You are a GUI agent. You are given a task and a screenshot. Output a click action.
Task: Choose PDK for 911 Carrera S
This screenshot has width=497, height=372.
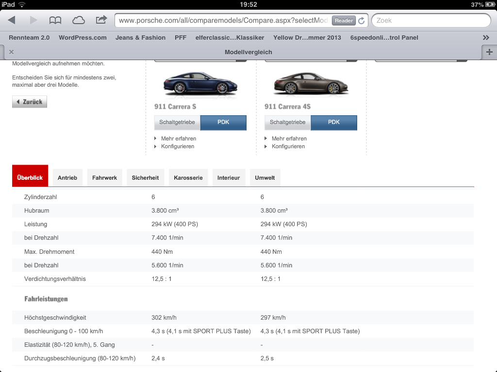(x=223, y=123)
